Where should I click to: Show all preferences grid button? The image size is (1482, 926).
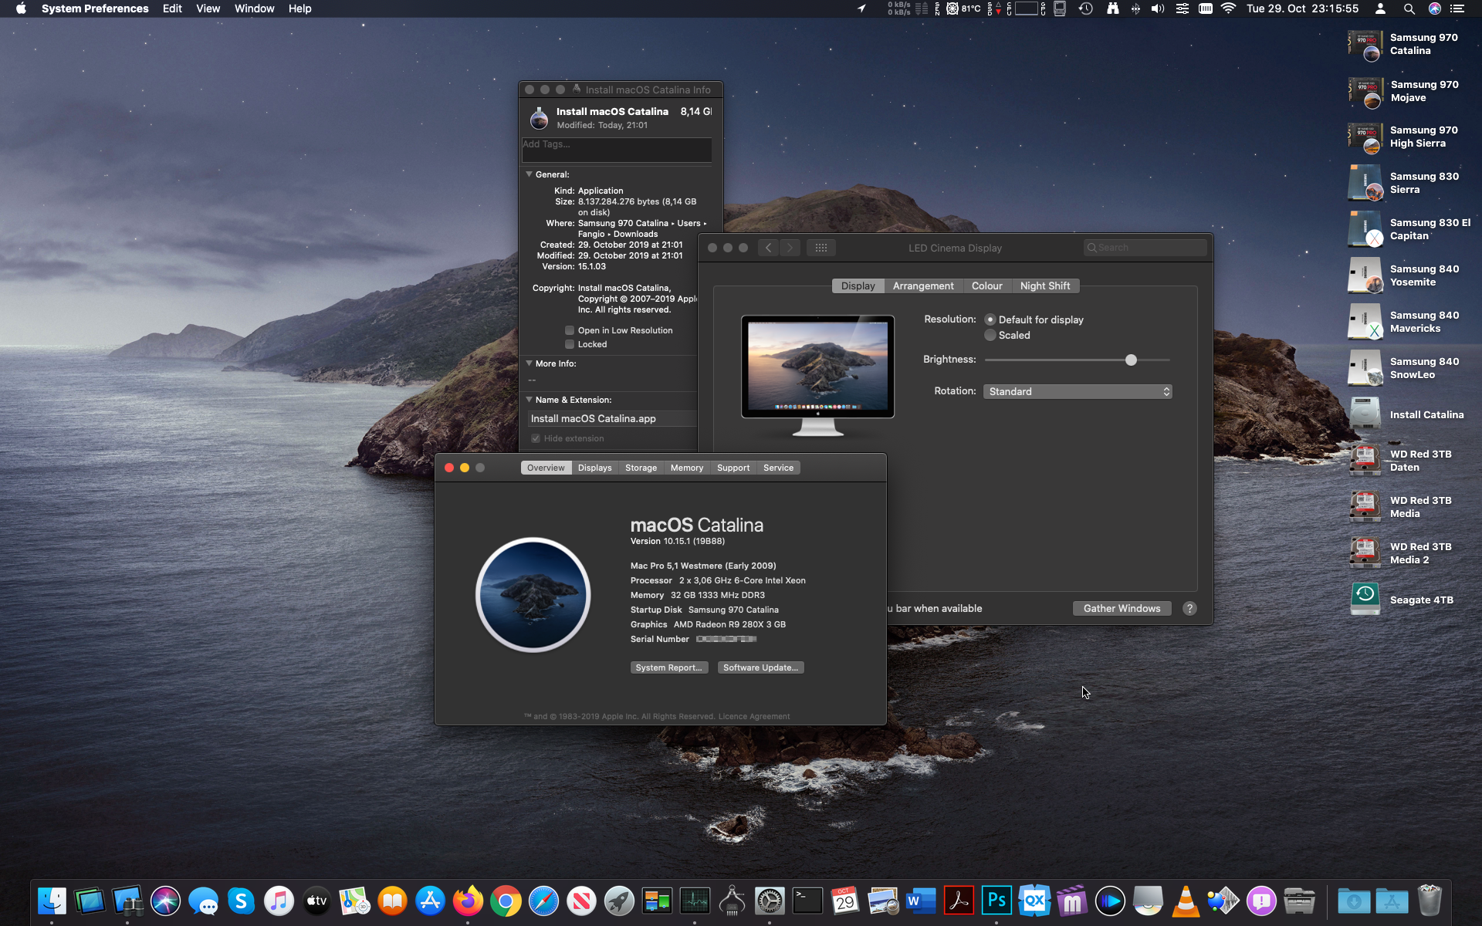pyautogui.click(x=821, y=248)
